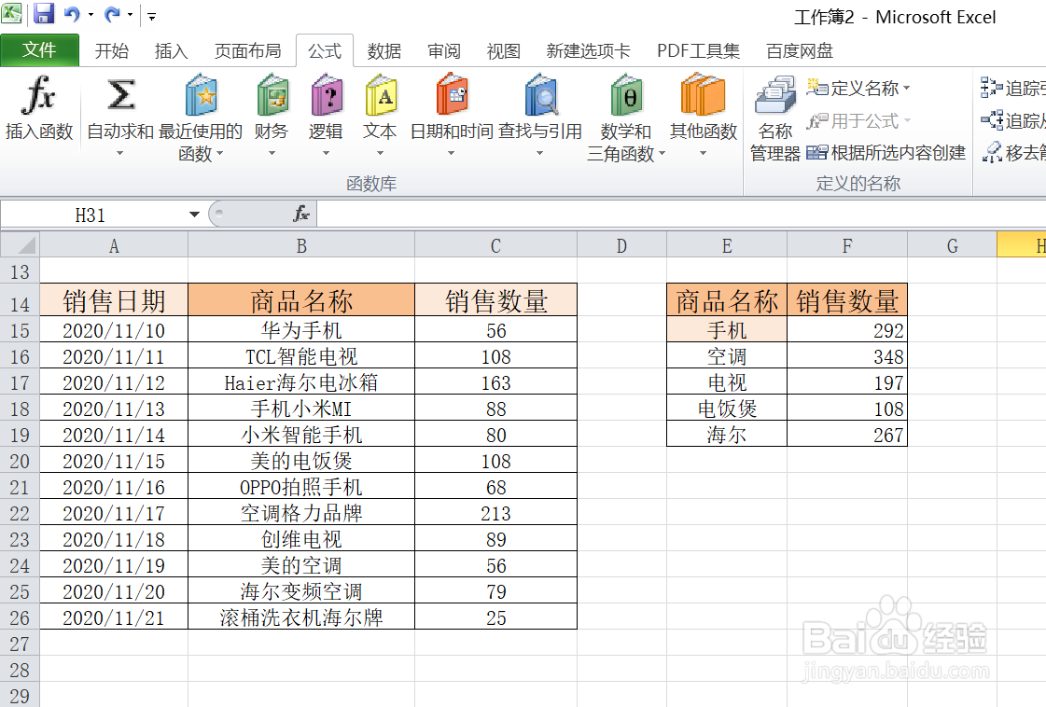Click Trace Precedents (追踪引) icon
The image size is (1046, 707).
tap(991, 88)
